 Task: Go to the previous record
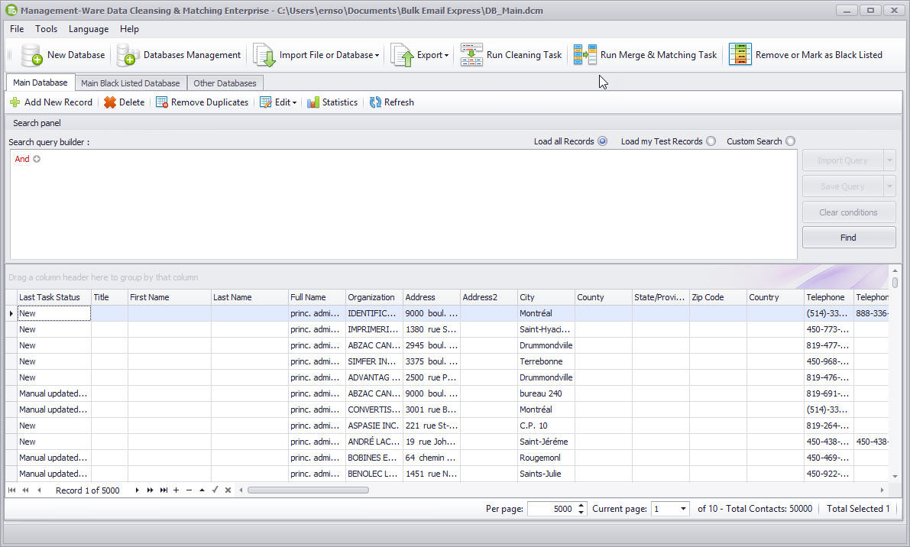click(x=39, y=490)
